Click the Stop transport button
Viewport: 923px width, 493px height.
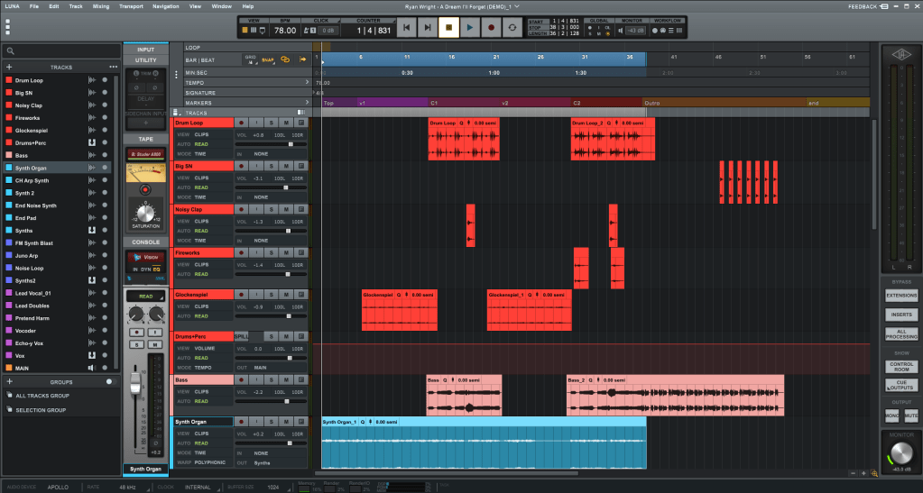448,28
